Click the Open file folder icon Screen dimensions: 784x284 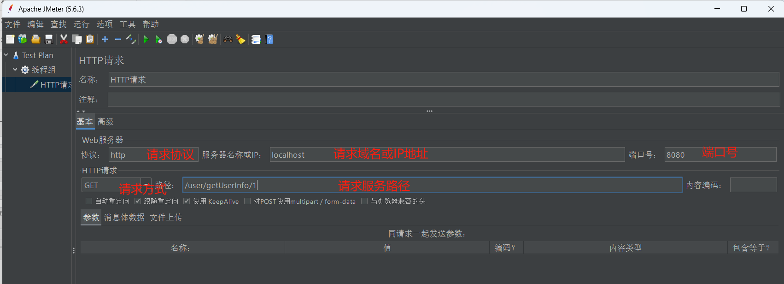coord(35,39)
